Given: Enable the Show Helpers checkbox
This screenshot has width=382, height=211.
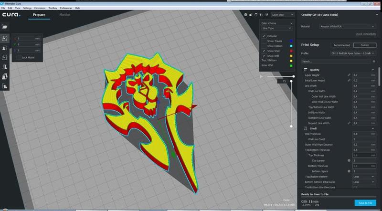Looking at the screenshot, I should (264, 46).
